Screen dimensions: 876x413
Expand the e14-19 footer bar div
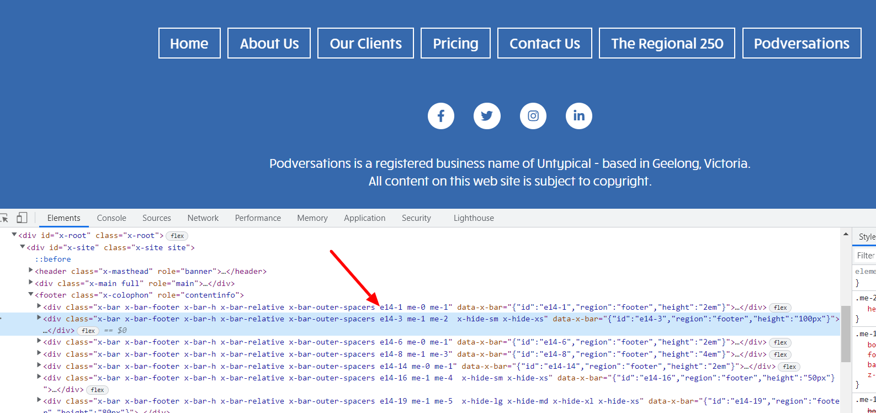point(39,400)
